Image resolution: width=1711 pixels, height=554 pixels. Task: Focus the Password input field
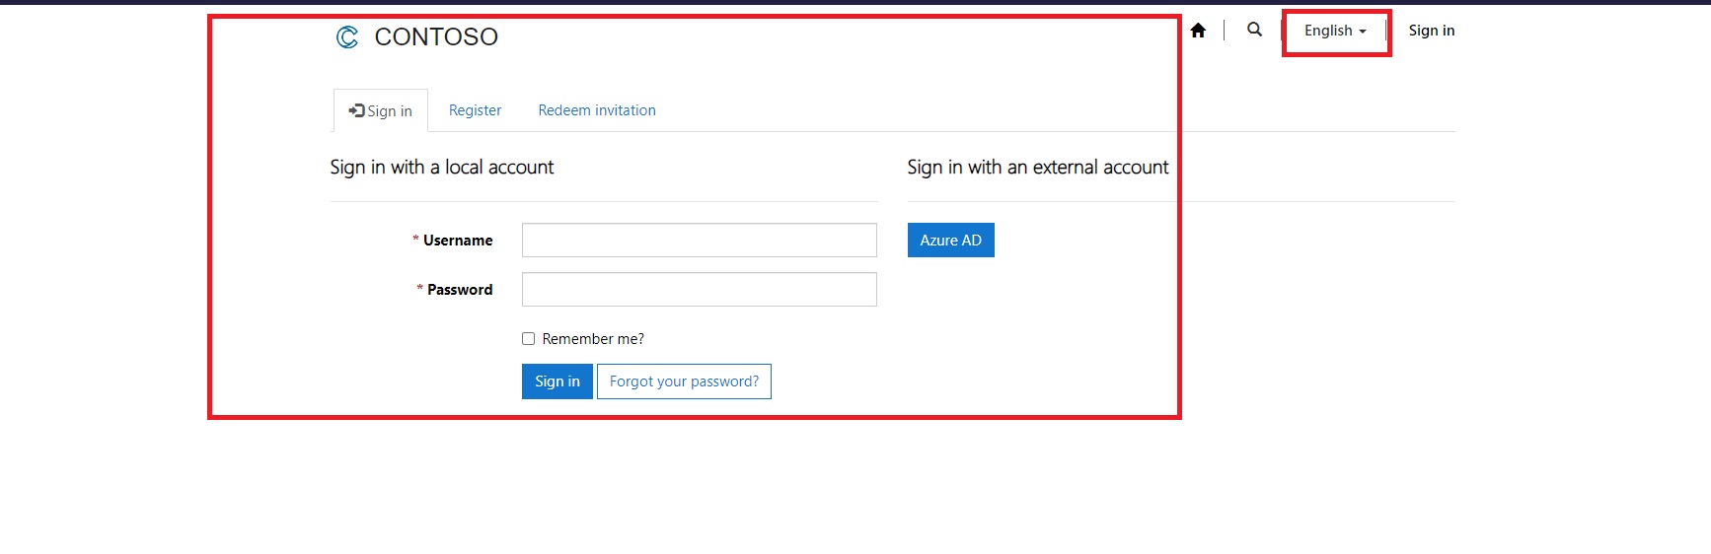pos(699,290)
